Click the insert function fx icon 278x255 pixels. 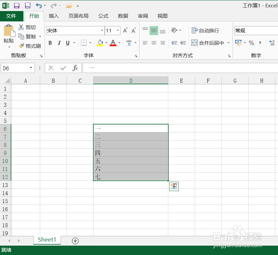(x=75, y=68)
